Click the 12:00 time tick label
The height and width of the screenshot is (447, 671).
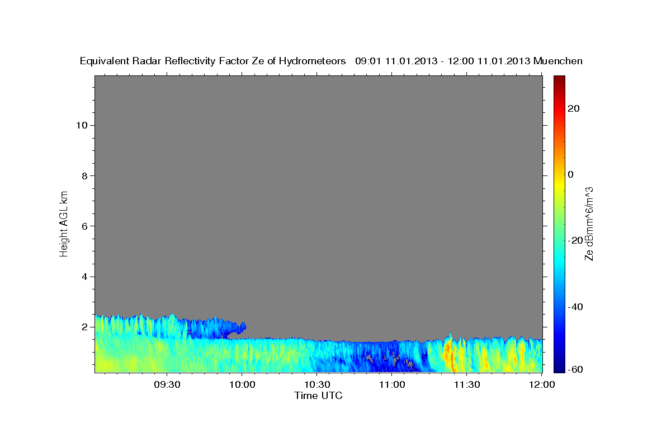pyautogui.click(x=541, y=384)
